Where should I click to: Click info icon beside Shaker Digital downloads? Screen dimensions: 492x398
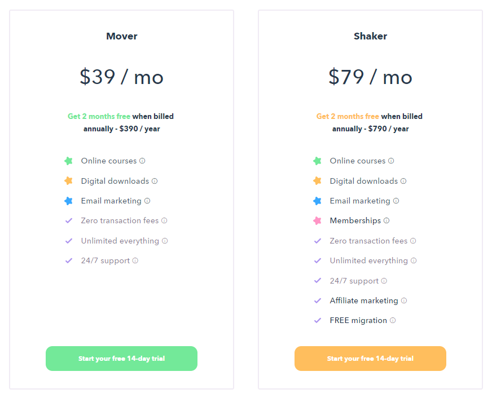click(x=403, y=181)
